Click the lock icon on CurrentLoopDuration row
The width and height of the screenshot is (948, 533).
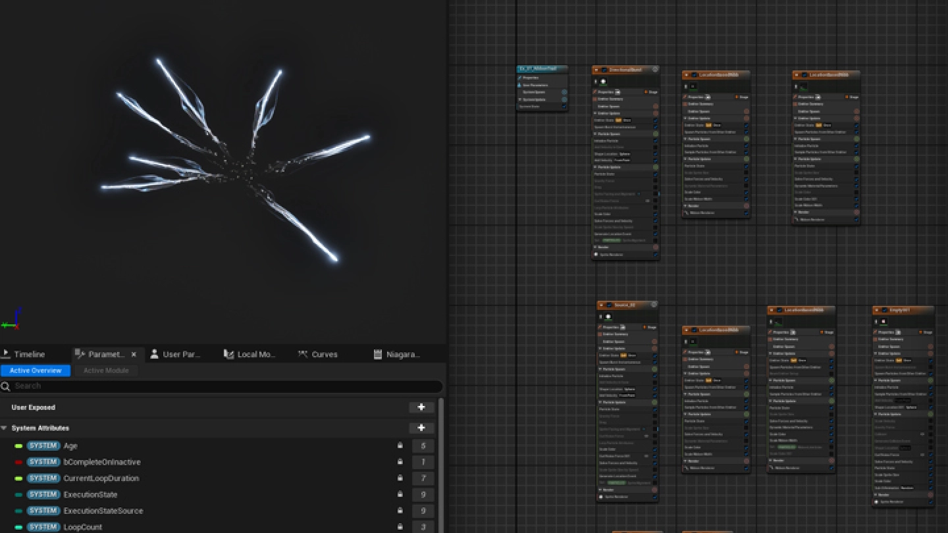pyautogui.click(x=400, y=478)
